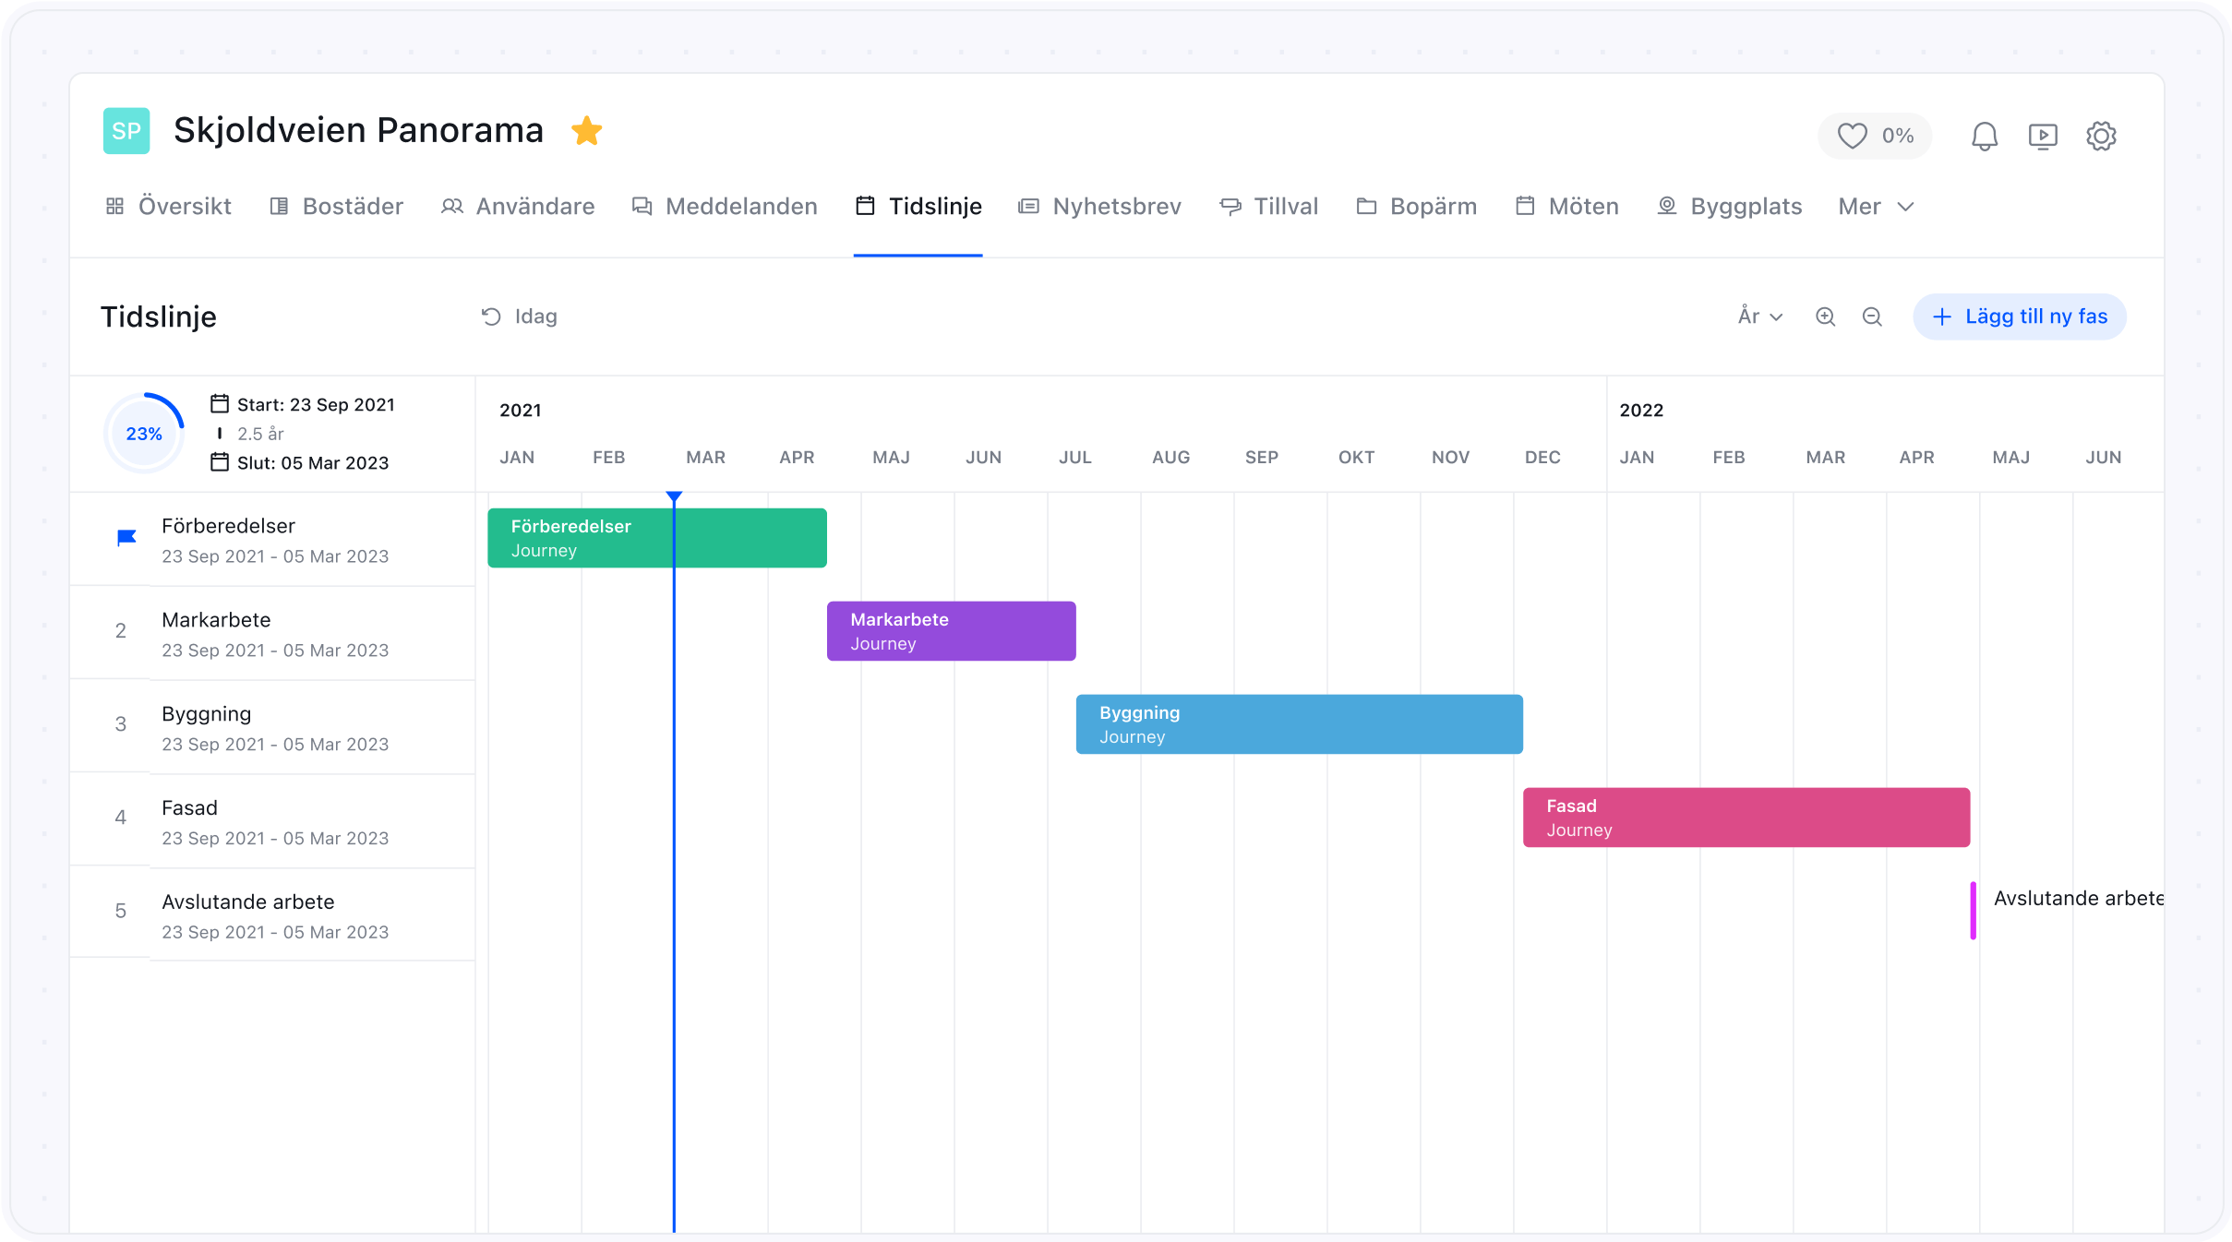
Task: Click the zoom out magnifier icon
Action: [1872, 316]
